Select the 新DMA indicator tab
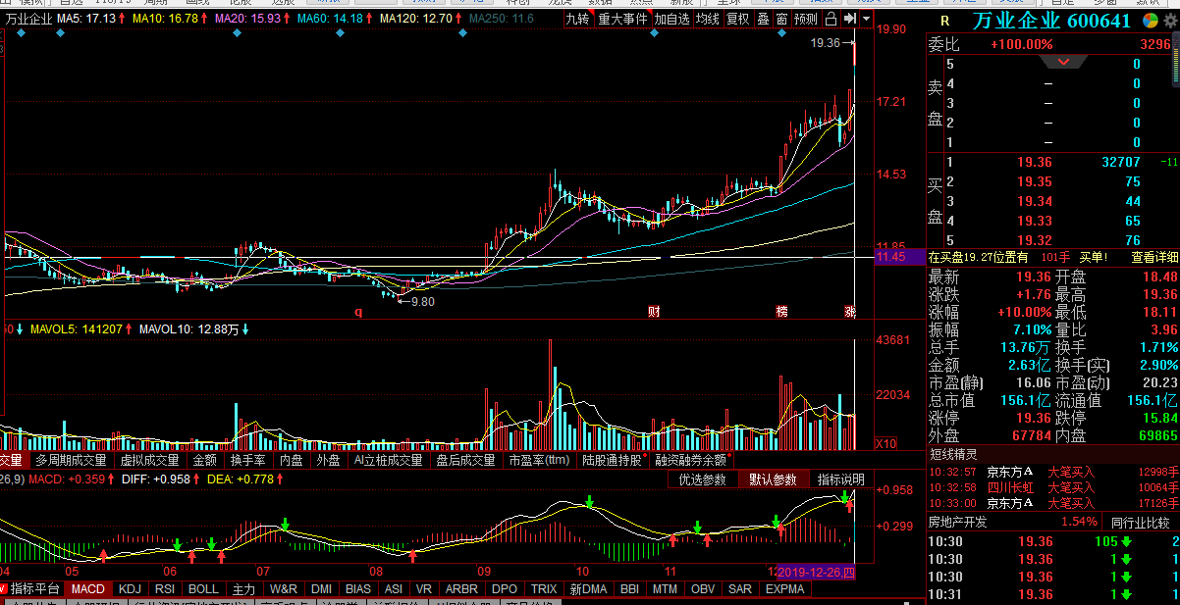 588,589
